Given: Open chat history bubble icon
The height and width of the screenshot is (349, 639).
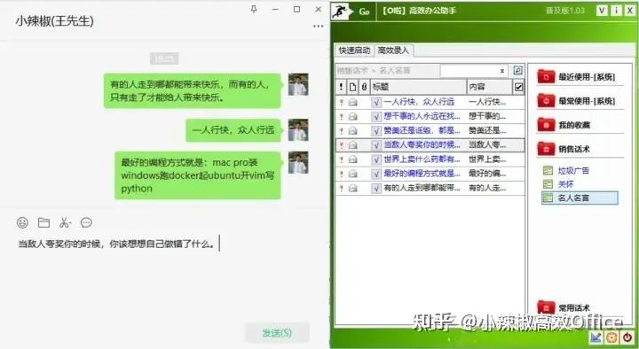Looking at the screenshot, I should point(86,222).
